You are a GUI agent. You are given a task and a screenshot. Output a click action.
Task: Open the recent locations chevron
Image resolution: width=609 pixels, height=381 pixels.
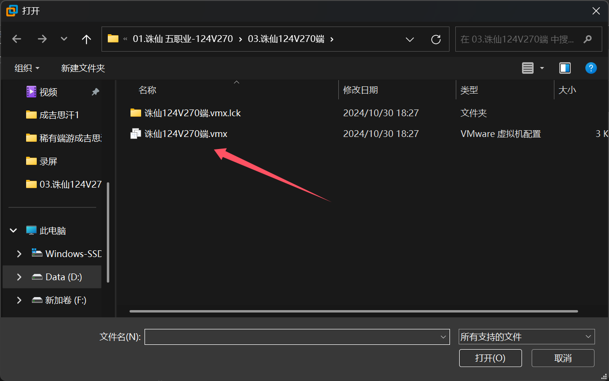(x=64, y=39)
